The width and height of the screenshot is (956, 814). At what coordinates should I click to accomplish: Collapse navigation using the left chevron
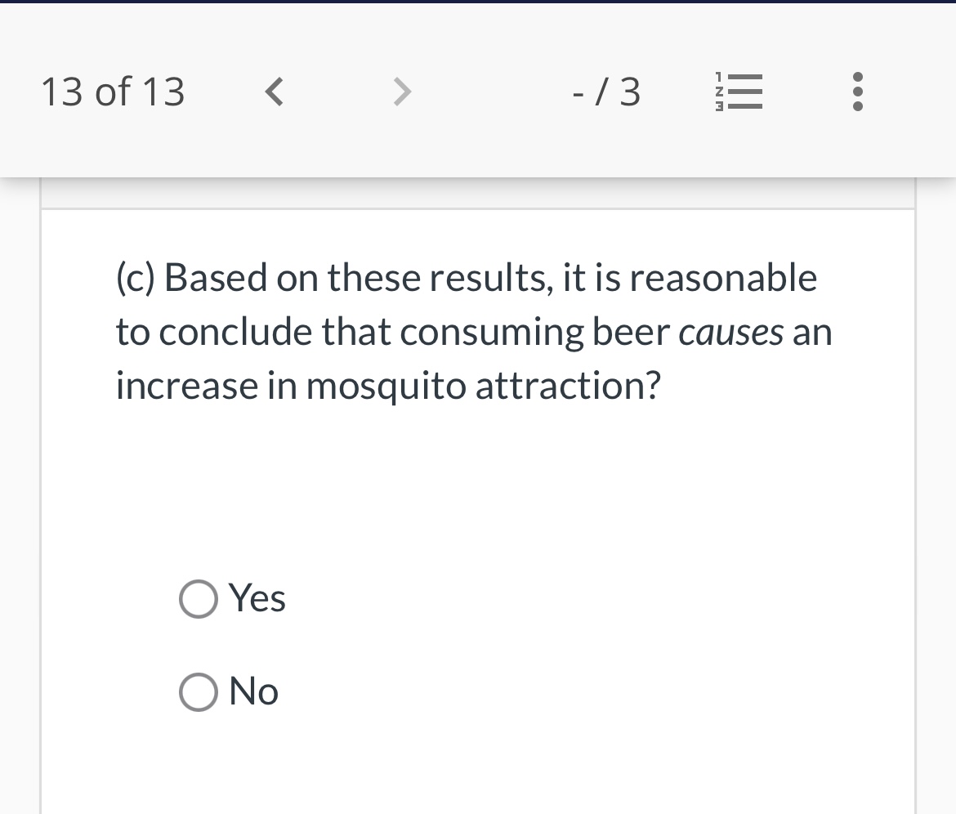(274, 92)
